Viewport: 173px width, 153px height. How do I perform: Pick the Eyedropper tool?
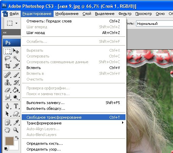16,122
